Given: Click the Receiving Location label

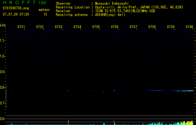Looking at the screenshot, I should [73, 7].
